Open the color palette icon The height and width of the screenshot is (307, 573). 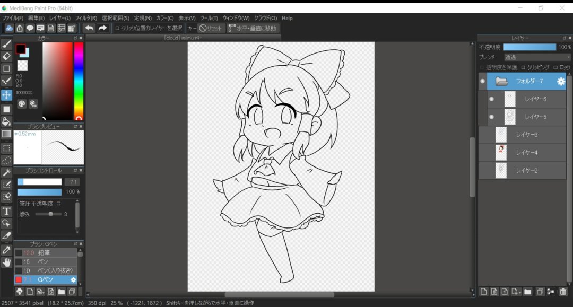(22, 104)
